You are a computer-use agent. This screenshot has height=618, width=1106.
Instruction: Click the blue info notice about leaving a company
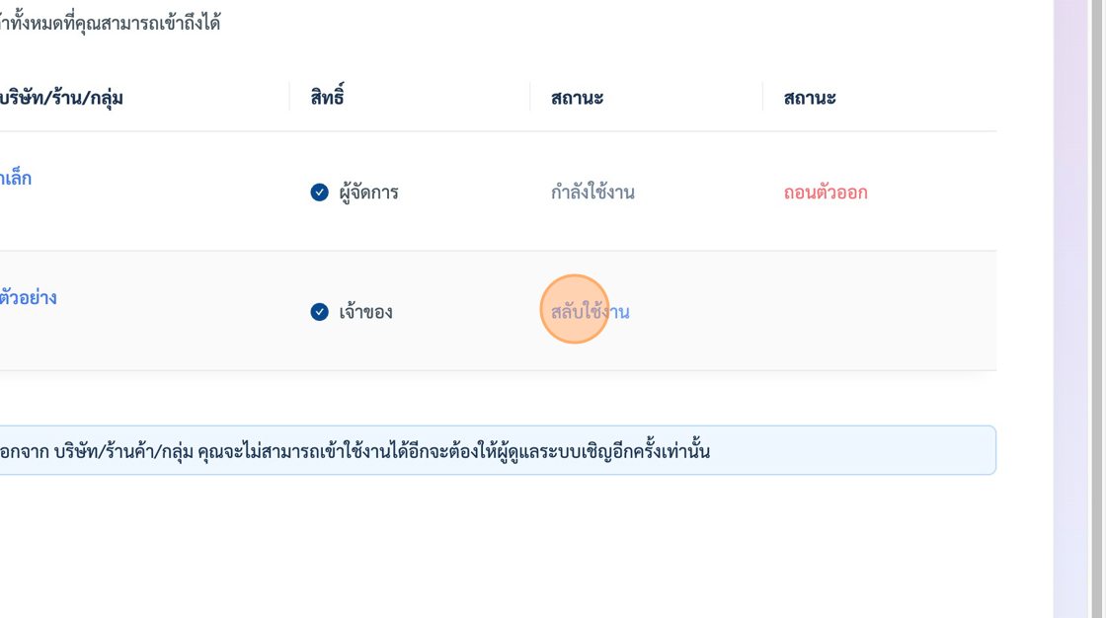[498, 450]
